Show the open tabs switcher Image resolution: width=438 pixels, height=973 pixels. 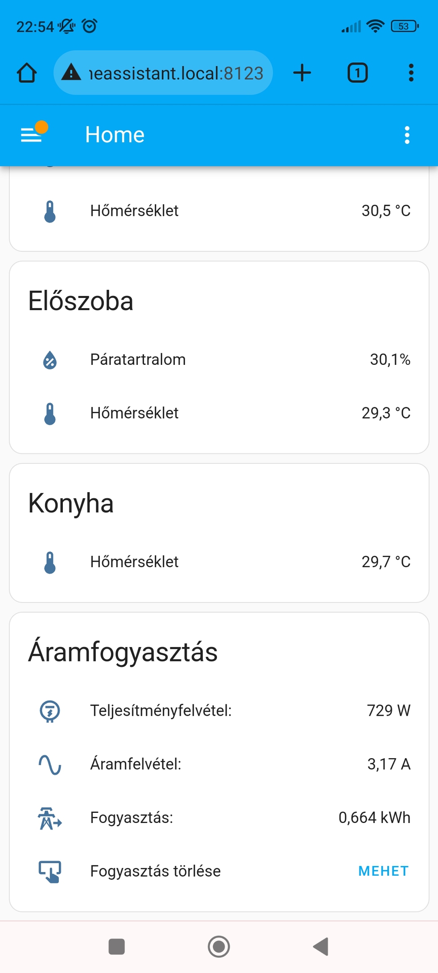click(357, 73)
